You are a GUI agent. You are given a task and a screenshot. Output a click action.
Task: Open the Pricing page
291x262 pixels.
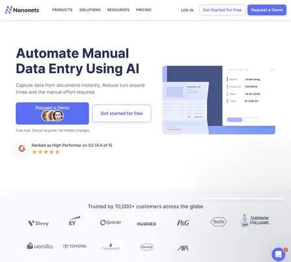[144, 10]
